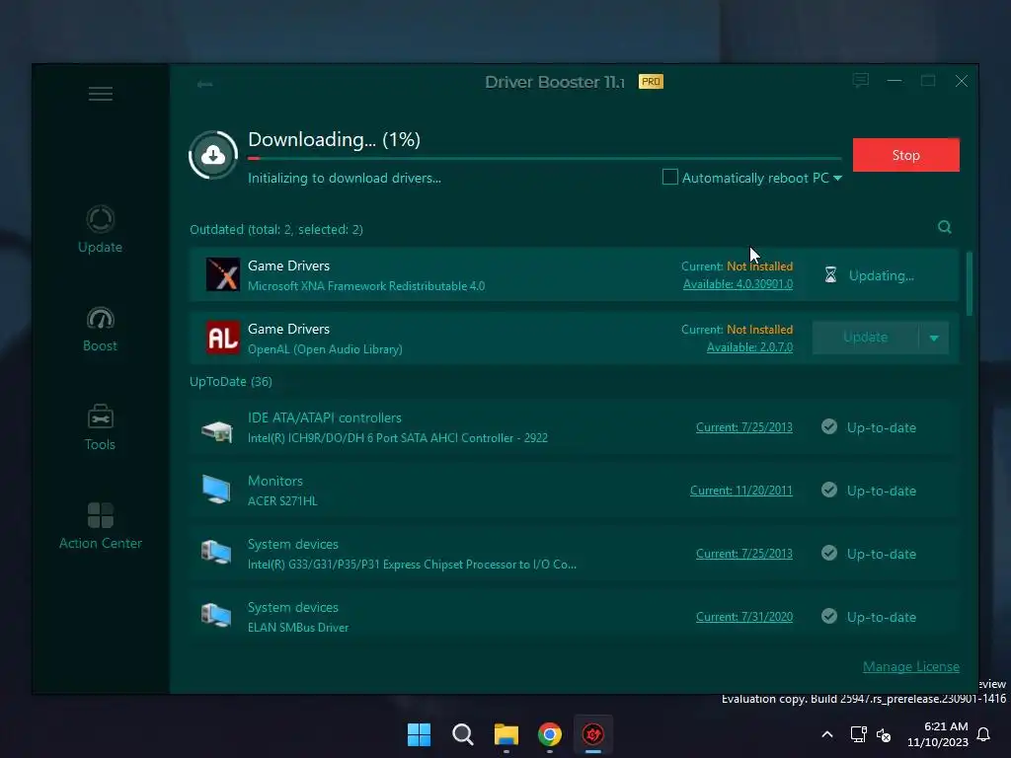
Task: Select the Microsoft XNA Framework Redistributable 4.0 row
Action: pos(574,274)
